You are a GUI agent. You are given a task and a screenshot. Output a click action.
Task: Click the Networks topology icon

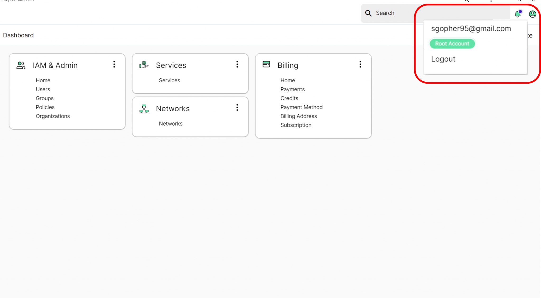click(144, 109)
